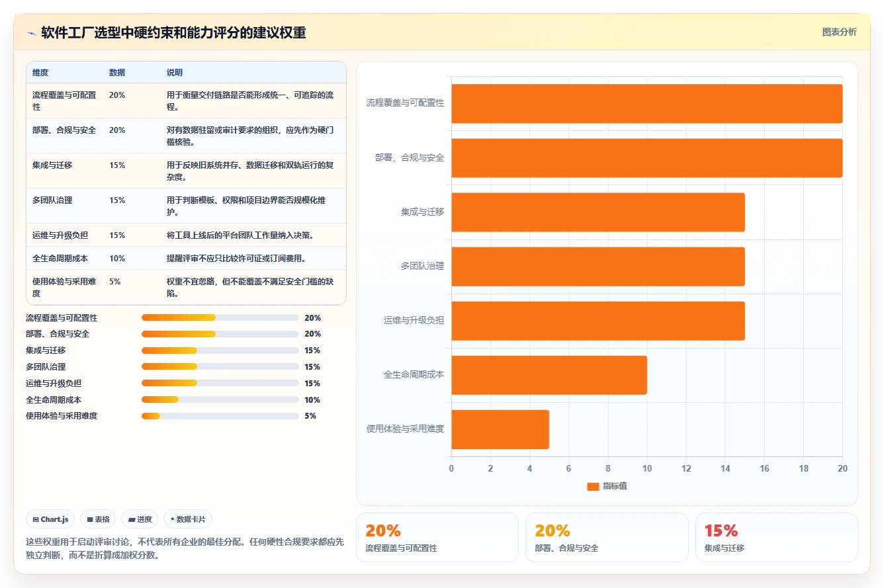Viewport: 884px width, 588px height.
Task: Select the 进度 tag chip
Action: pyautogui.click(x=140, y=519)
